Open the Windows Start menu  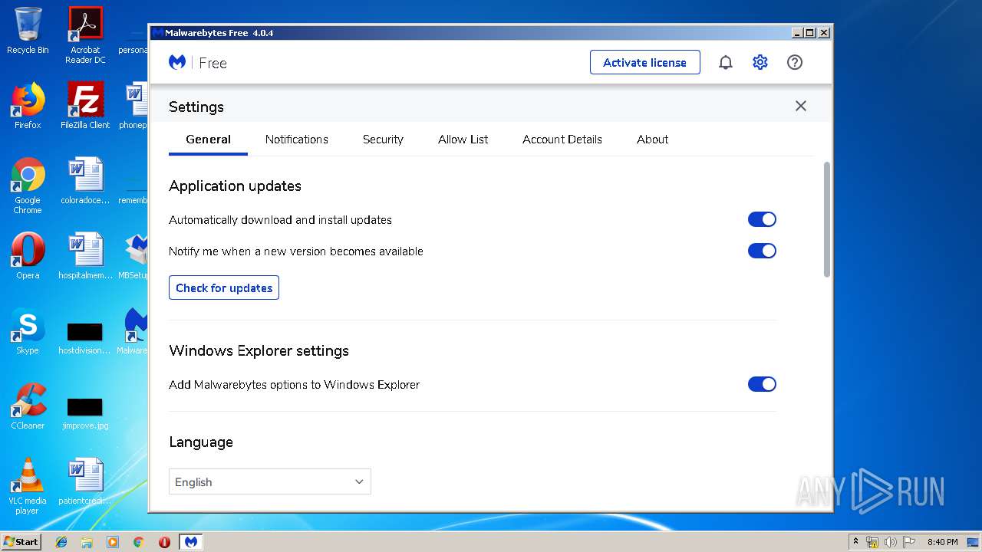21,542
